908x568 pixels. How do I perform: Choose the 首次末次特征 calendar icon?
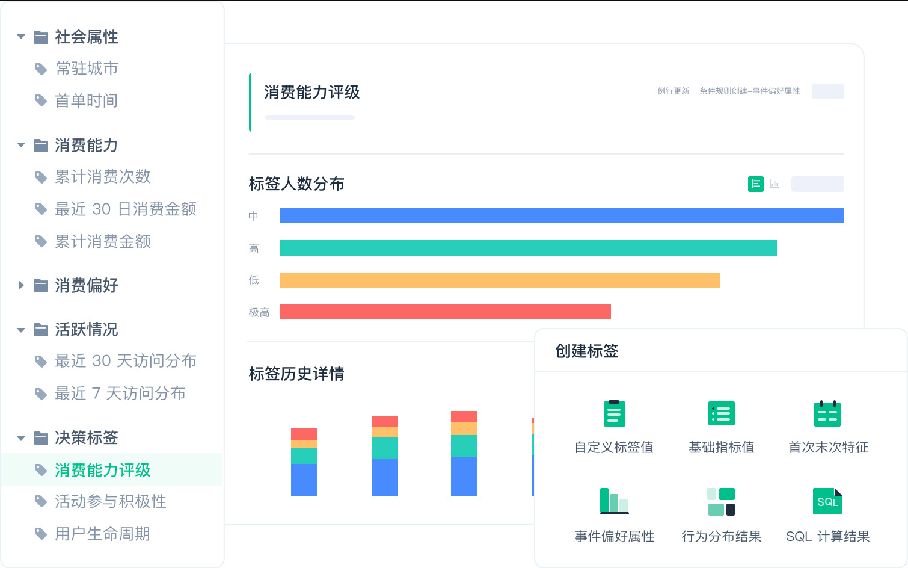click(827, 413)
